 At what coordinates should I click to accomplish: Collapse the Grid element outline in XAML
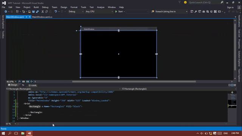(17, 104)
